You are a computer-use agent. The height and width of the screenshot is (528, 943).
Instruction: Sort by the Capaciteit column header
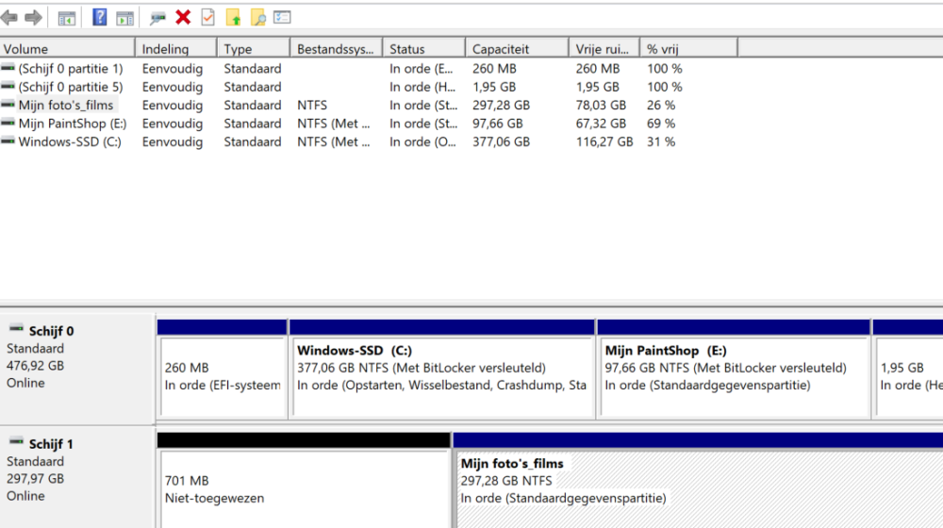point(517,49)
